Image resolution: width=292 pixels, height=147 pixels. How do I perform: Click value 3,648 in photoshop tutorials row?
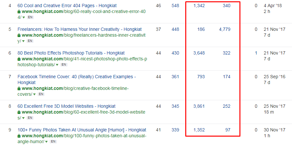click(199, 53)
